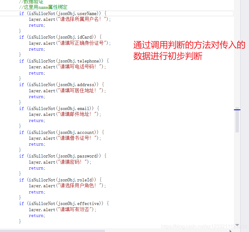The height and width of the screenshot is (232, 249).
Task: Click 'return' under the password alert
Action: tap(36, 168)
